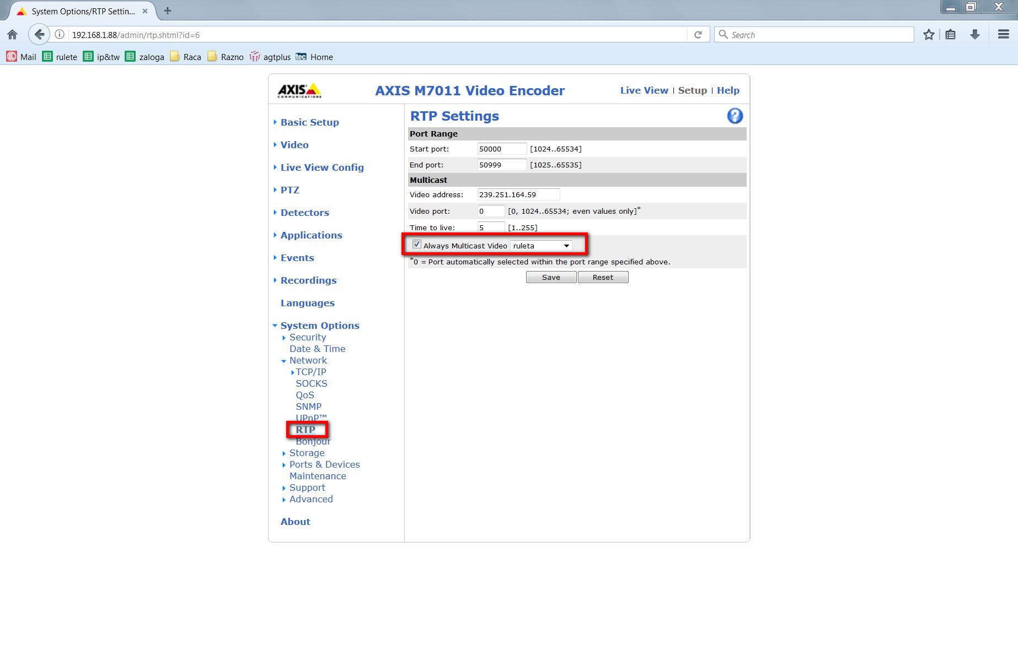
Task: Open the About page
Action: coord(295,522)
